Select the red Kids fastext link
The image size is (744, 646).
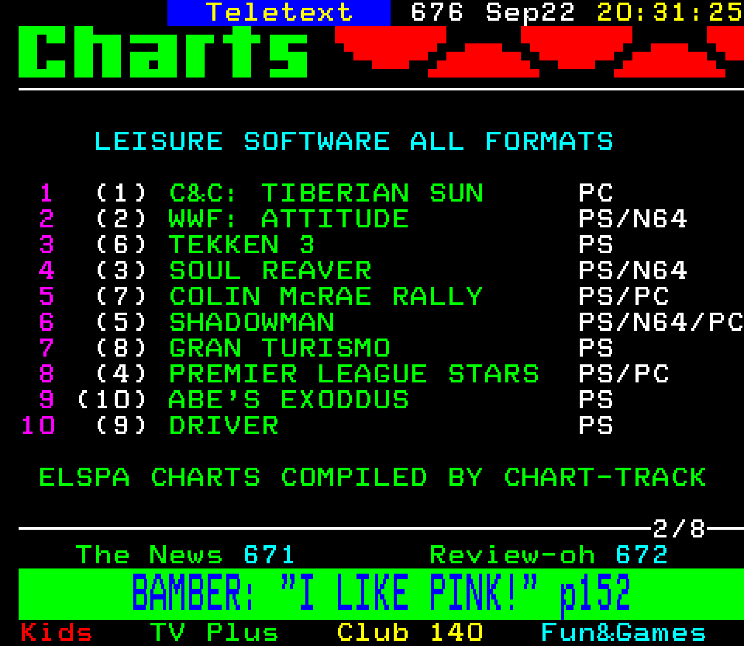56,632
